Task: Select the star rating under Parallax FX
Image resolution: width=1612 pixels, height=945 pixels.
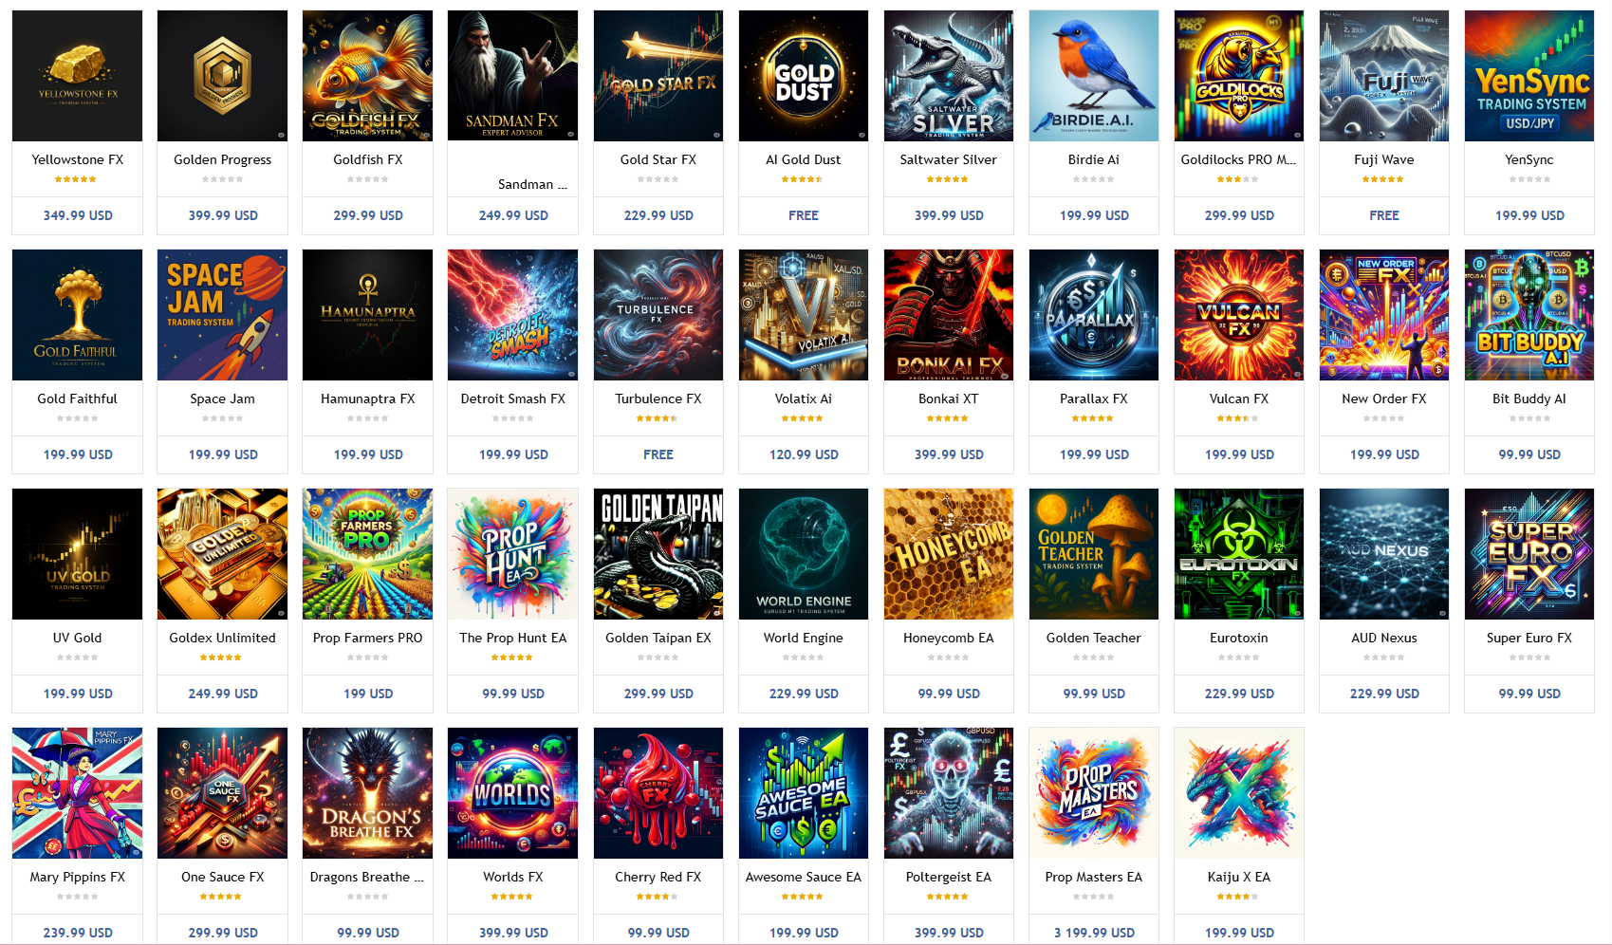Action: click(1093, 418)
